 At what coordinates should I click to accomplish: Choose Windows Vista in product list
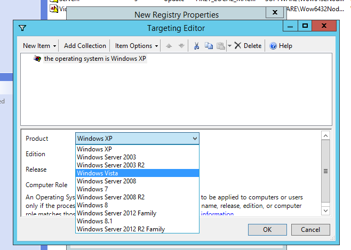pyautogui.click(x=137, y=173)
